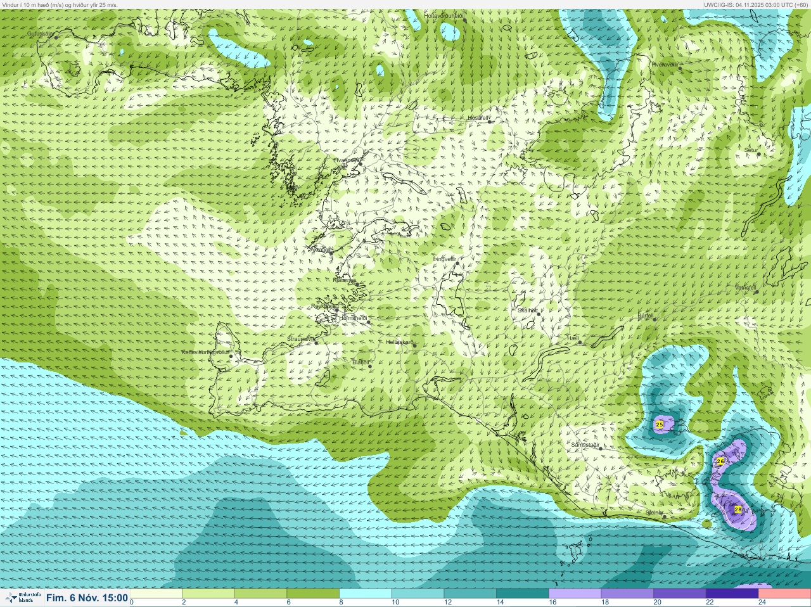Click the Steinar station label
This screenshot has width=811, height=607.
click(654, 512)
